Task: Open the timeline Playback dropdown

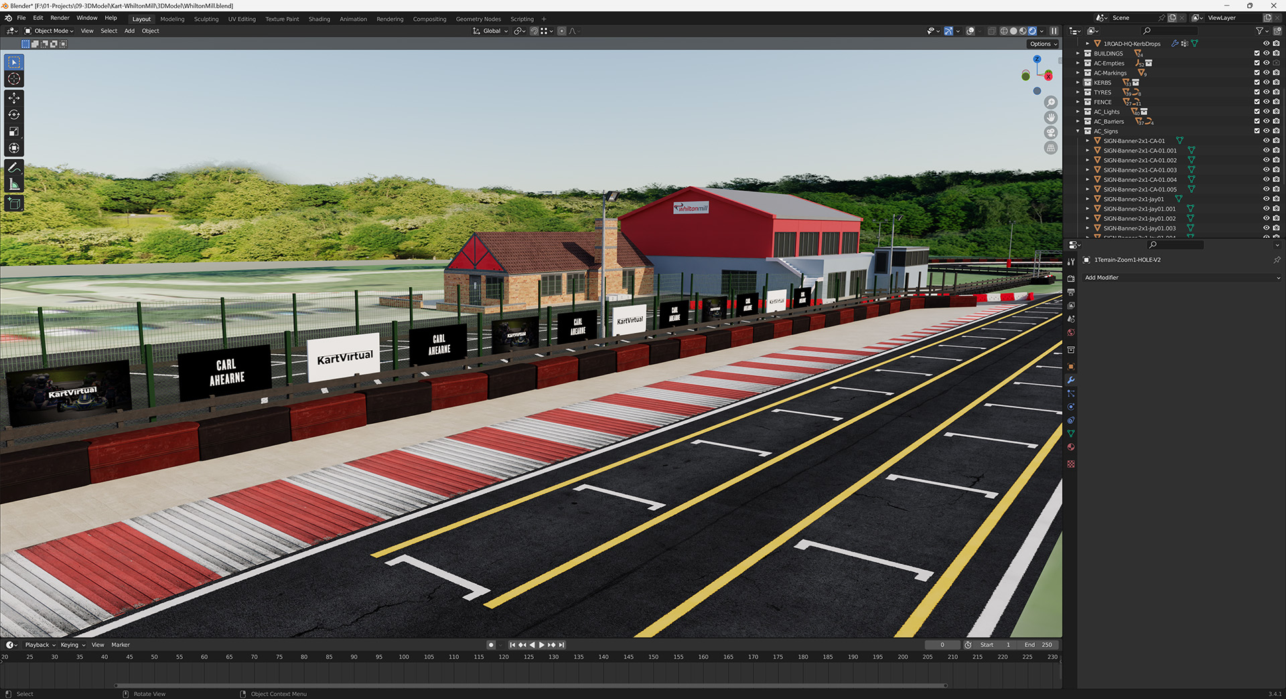Action: pos(40,645)
